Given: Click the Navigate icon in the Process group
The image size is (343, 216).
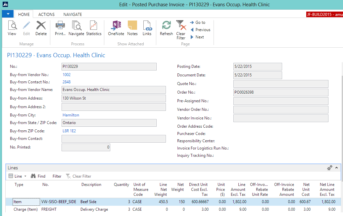Looking at the screenshot, I should point(76,28).
